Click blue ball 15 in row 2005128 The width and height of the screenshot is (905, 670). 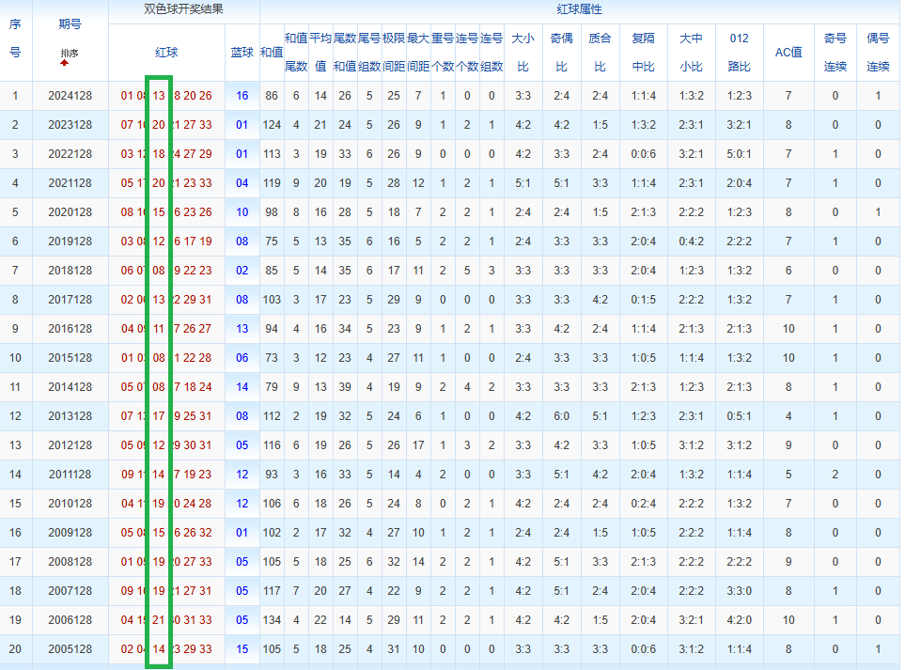coord(242,649)
